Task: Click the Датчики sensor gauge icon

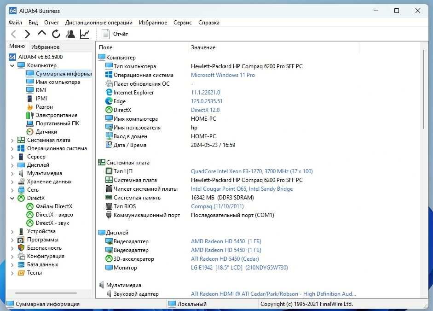Action: point(30,132)
